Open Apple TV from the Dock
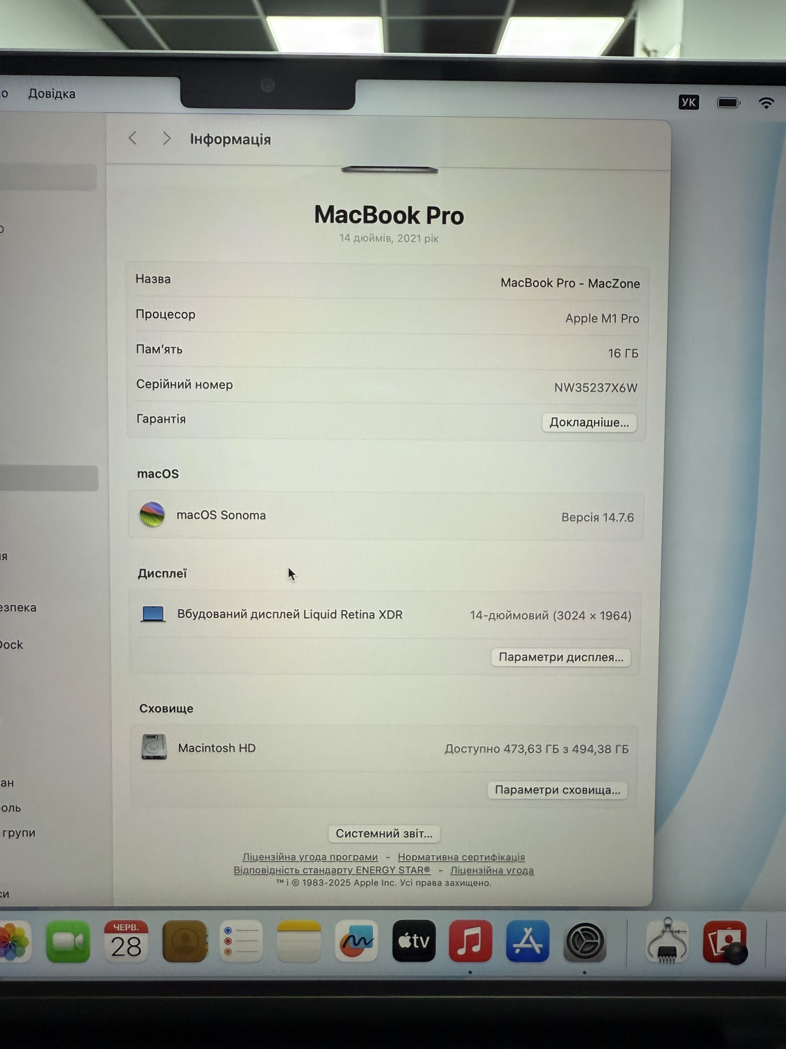 tap(413, 941)
